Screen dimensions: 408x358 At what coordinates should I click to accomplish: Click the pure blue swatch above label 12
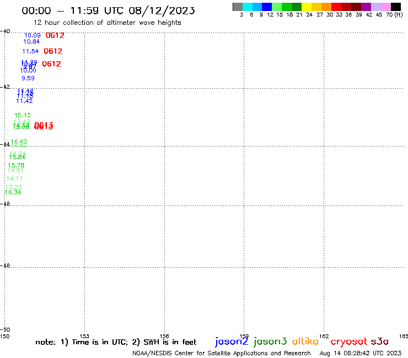tap(267, 7)
